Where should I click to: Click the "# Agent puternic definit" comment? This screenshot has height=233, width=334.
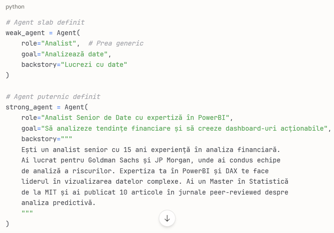point(53,97)
